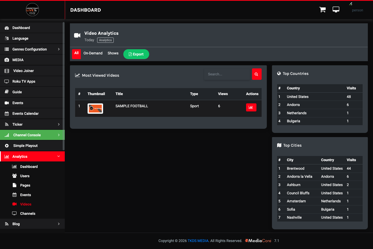This screenshot has width=373, height=249.
Task: Click the Analytics breadcrumb badge
Action: [105, 40]
